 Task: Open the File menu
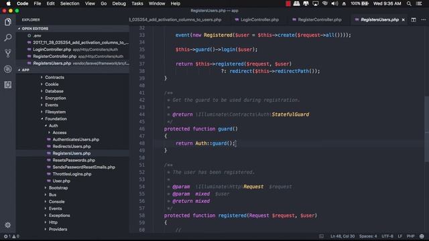point(38,3)
